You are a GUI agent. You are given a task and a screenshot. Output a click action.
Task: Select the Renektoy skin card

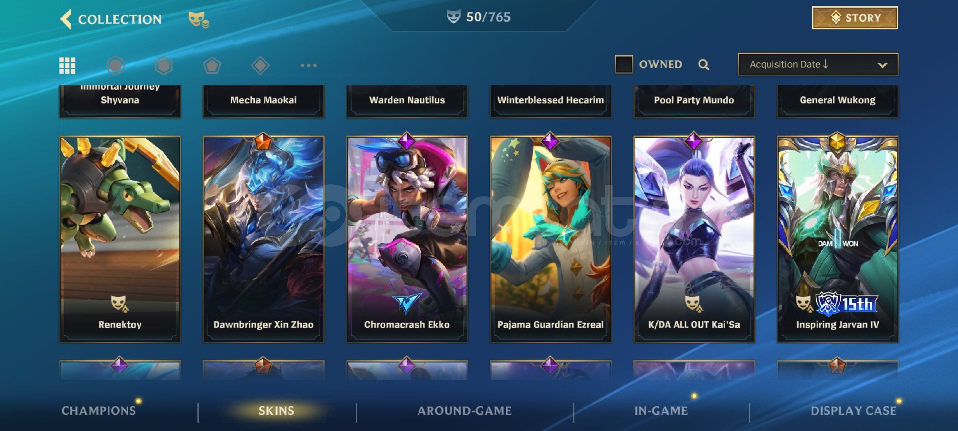click(x=120, y=239)
